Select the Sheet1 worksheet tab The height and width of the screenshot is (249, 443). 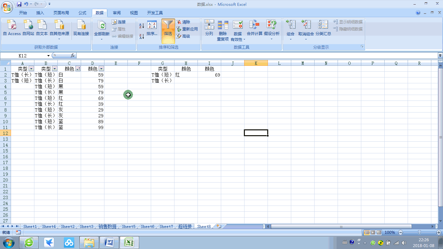(x=30, y=226)
